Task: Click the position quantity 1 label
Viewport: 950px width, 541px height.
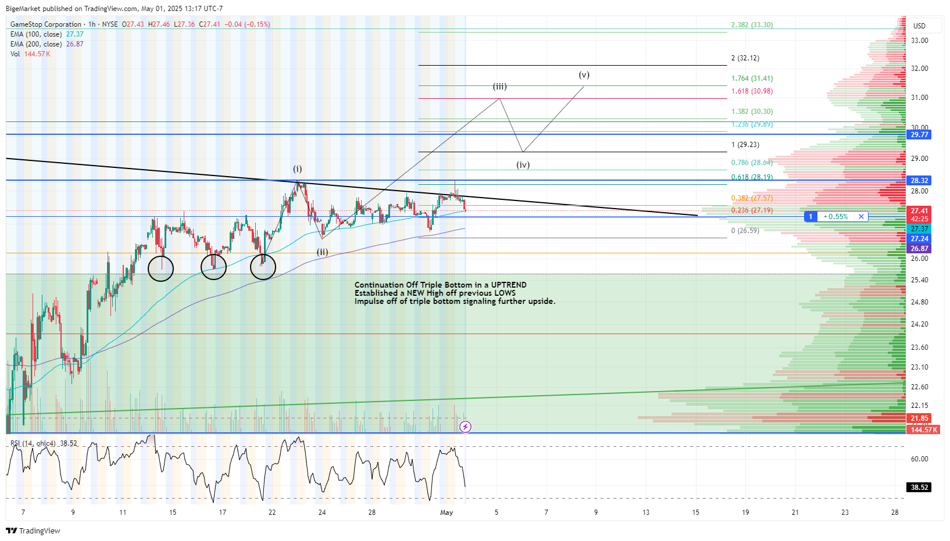Action: tap(810, 217)
